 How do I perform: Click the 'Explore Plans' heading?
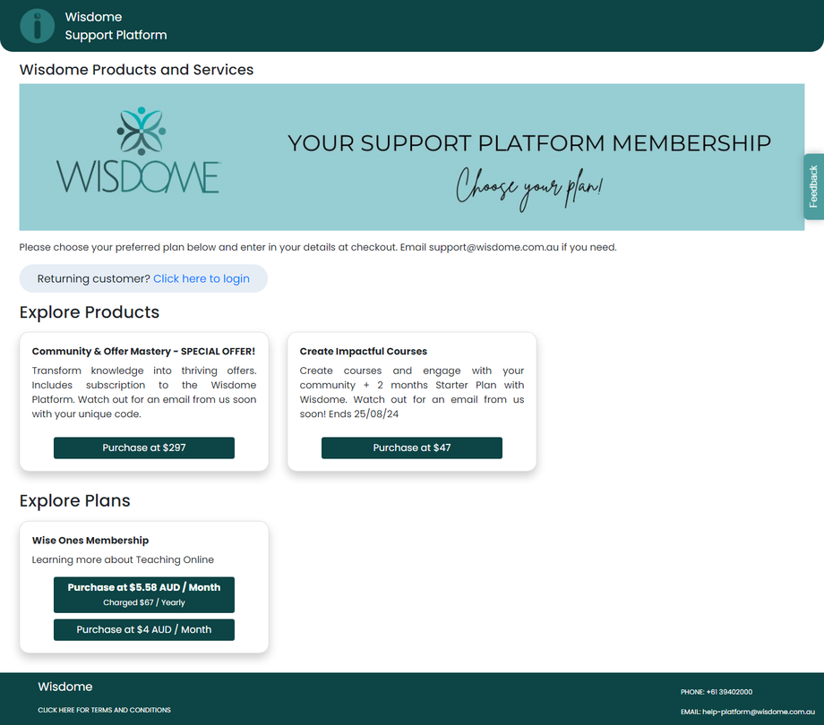pyautogui.click(x=74, y=501)
